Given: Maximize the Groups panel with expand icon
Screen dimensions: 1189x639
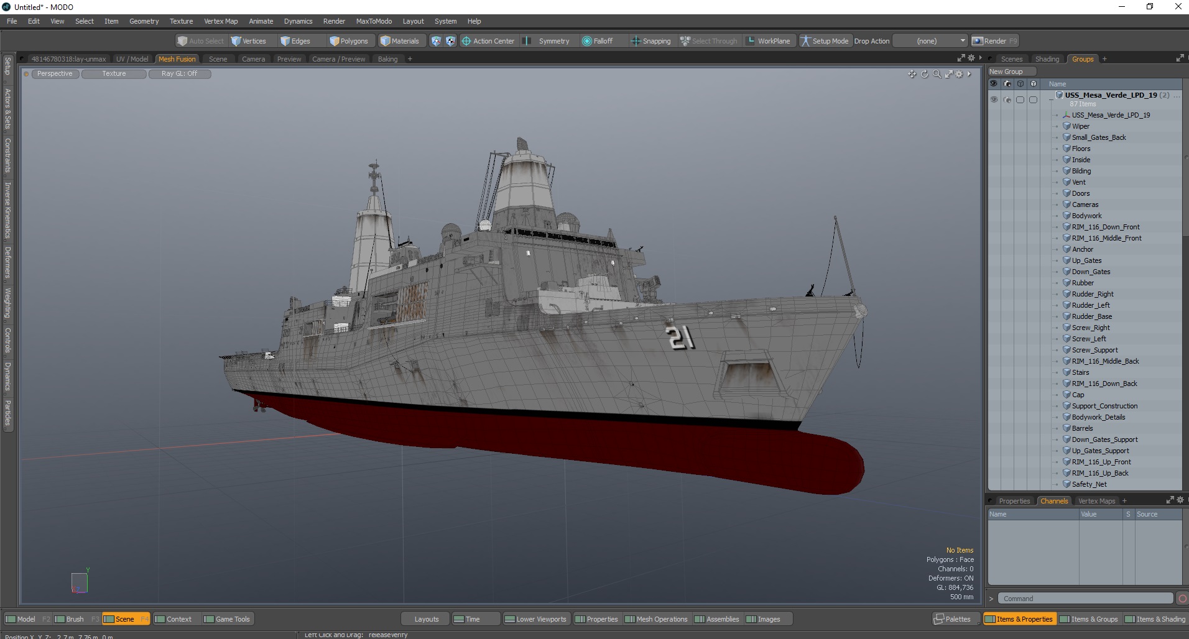Looking at the screenshot, I should pos(1180,58).
